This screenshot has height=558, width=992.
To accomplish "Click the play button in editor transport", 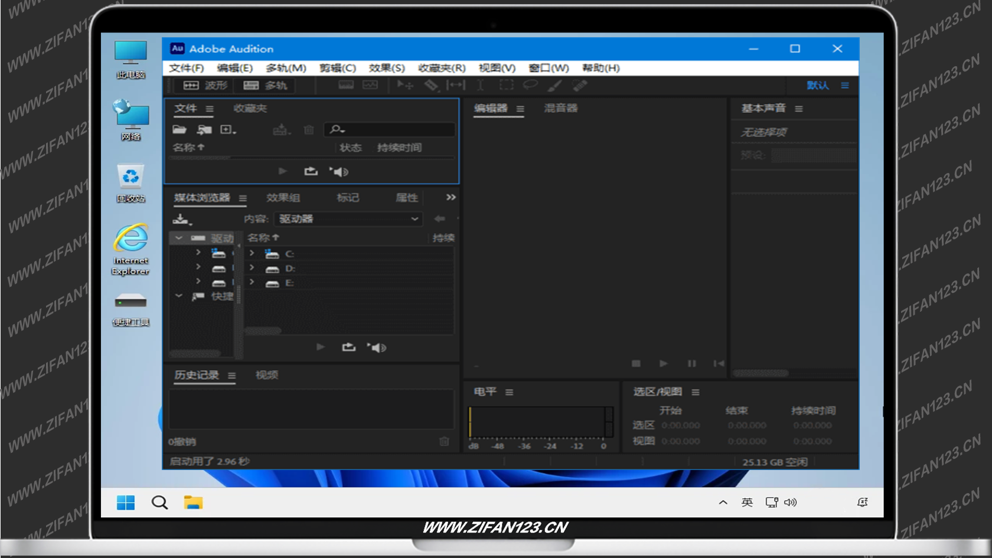I will click(664, 363).
